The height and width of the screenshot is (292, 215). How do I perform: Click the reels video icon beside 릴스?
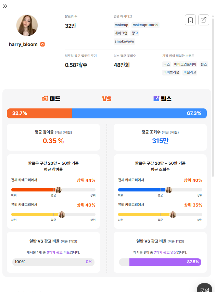(156, 98)
